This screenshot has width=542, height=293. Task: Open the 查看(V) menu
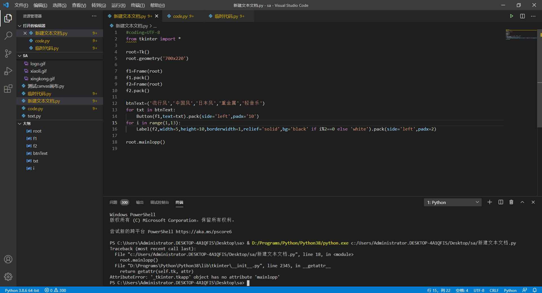pyautogui.click(x=79, y=5)
